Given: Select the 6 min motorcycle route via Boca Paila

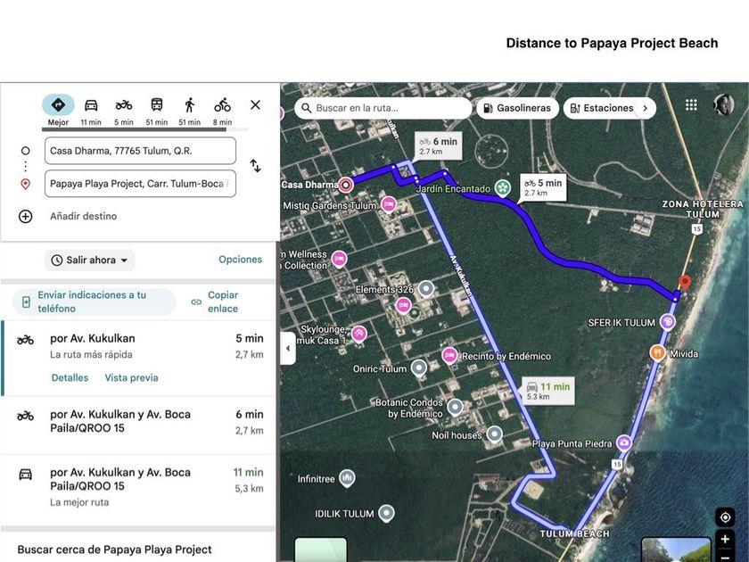Looking at the screenshot, I should (138, 425).
